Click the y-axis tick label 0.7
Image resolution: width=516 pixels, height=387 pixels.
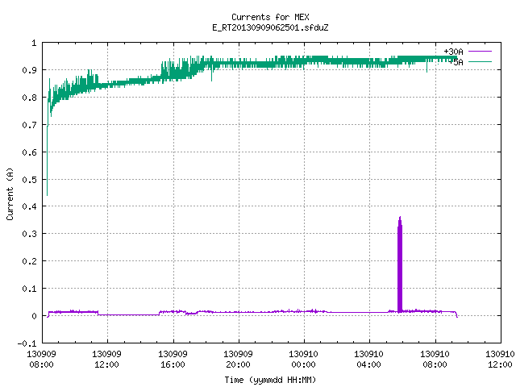[29, 125]
